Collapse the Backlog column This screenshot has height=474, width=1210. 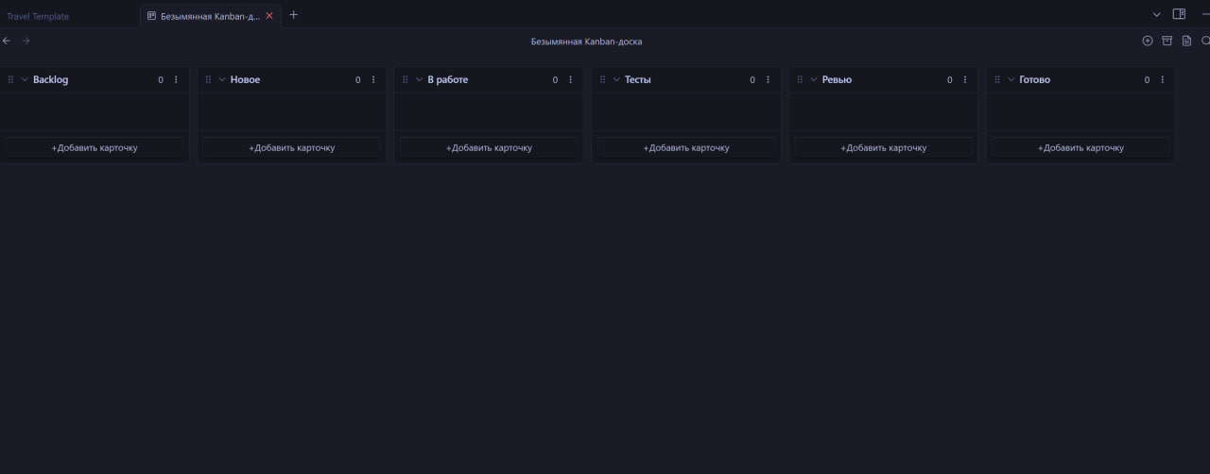pos(25,80)
